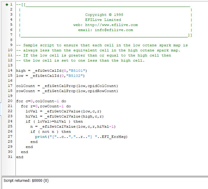Click the hiVal = _efiGetCalValue line
Image resolution: width=208 pixels, height=189 pixels.
click(65, 116)
